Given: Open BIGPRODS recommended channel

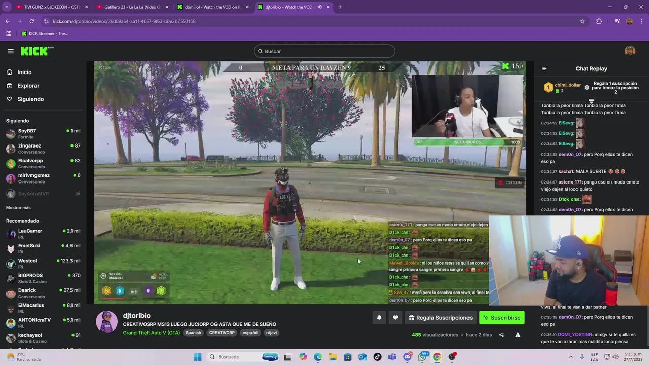Looking at the screenshot, I should (x=43, y=278).
